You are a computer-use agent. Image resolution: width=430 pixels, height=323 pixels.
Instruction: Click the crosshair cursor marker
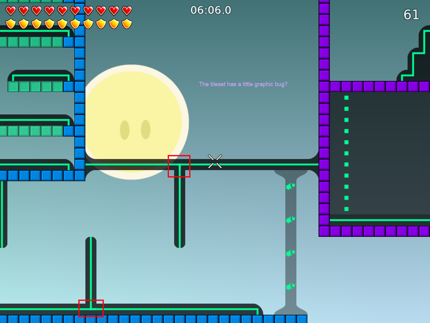tap(215, 162)
